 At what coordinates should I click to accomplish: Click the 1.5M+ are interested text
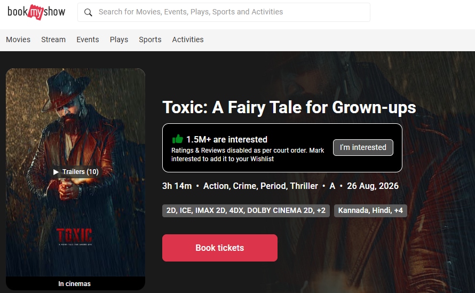(227, 139)
